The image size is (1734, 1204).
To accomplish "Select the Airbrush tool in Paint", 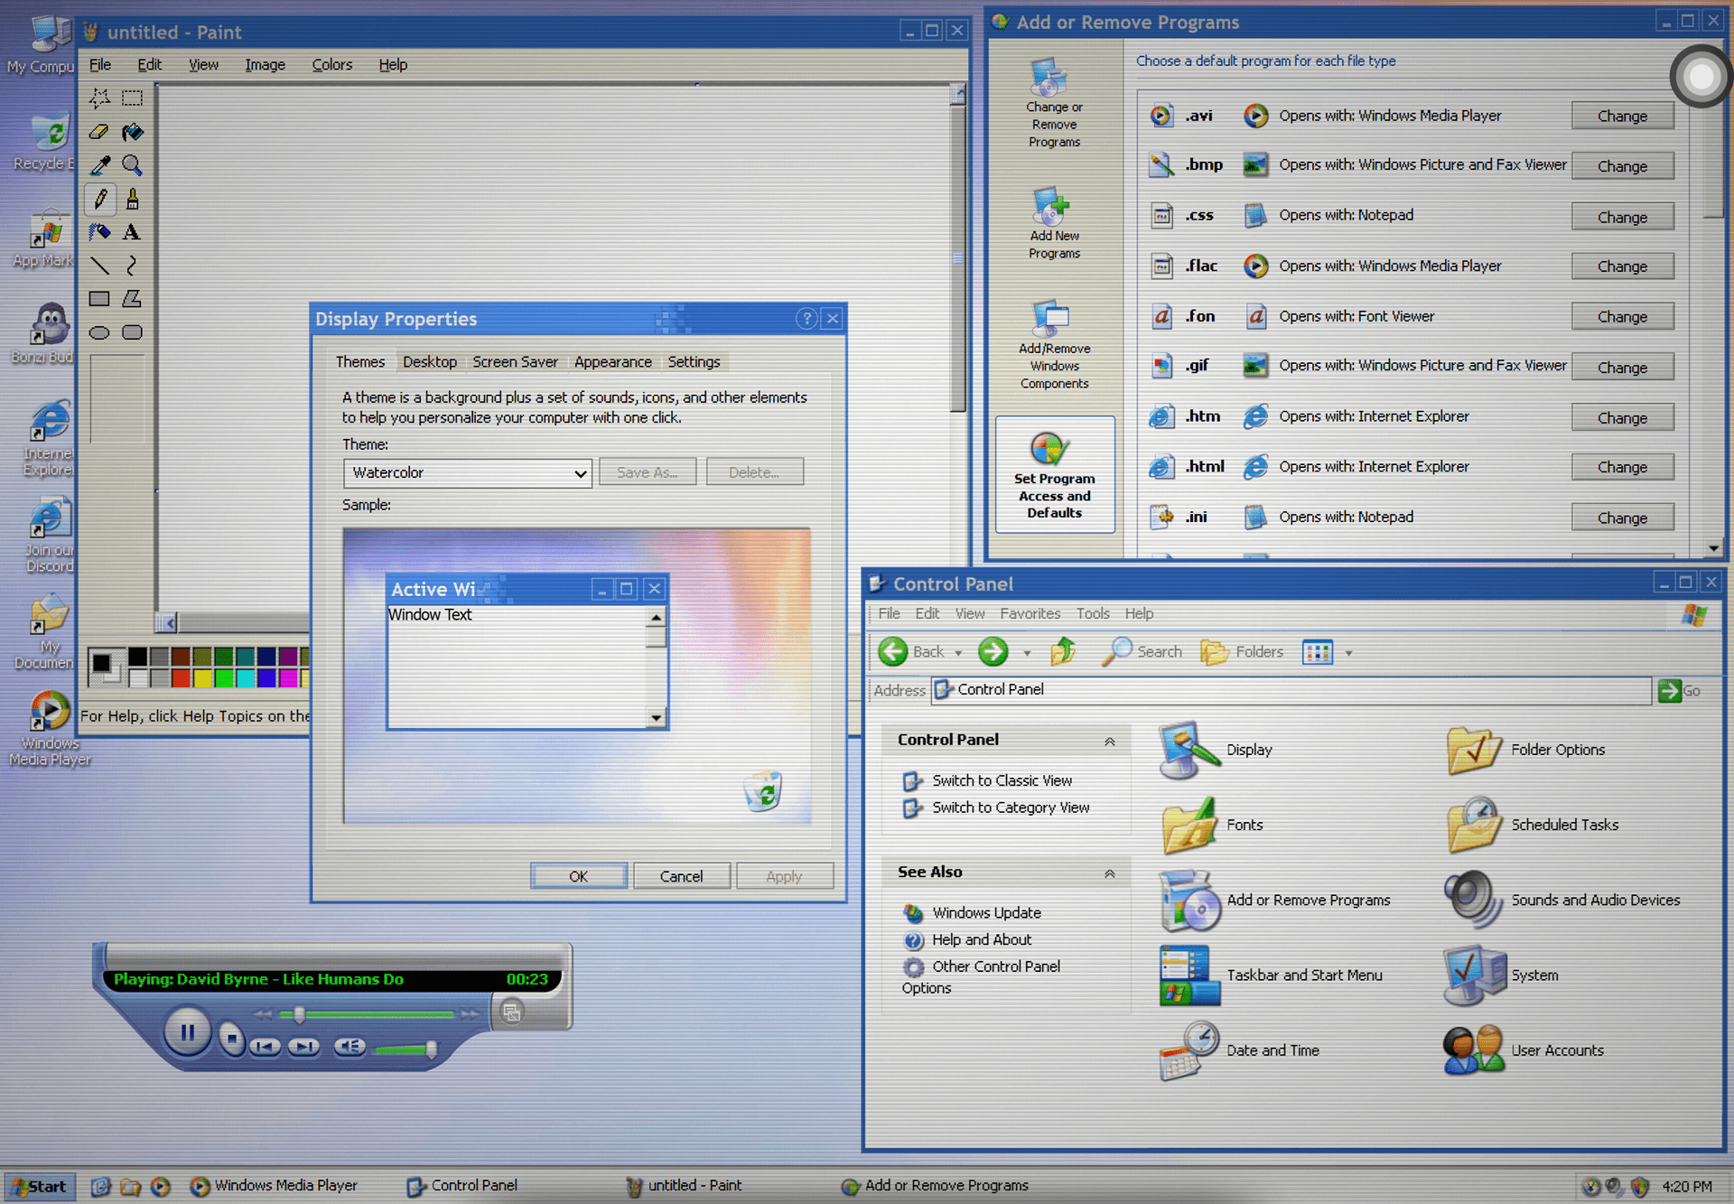I will (99, 232).
